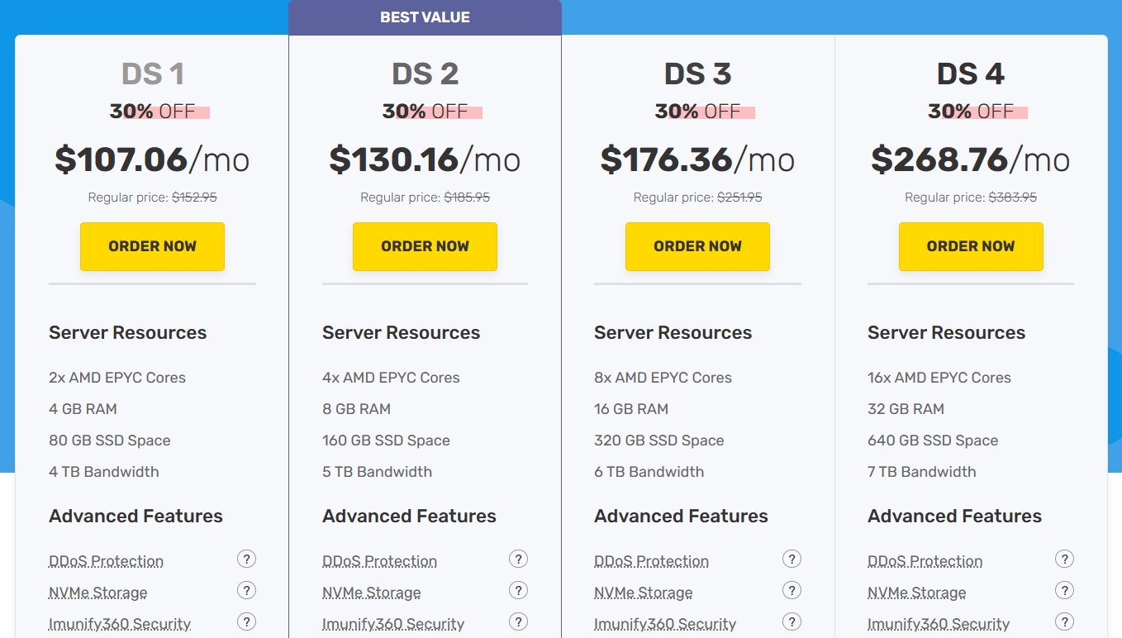Click DS 1 NVMe Storage help icon
Image resolution: width=1122 pixels, height=638 pixels.
(246, 591)
